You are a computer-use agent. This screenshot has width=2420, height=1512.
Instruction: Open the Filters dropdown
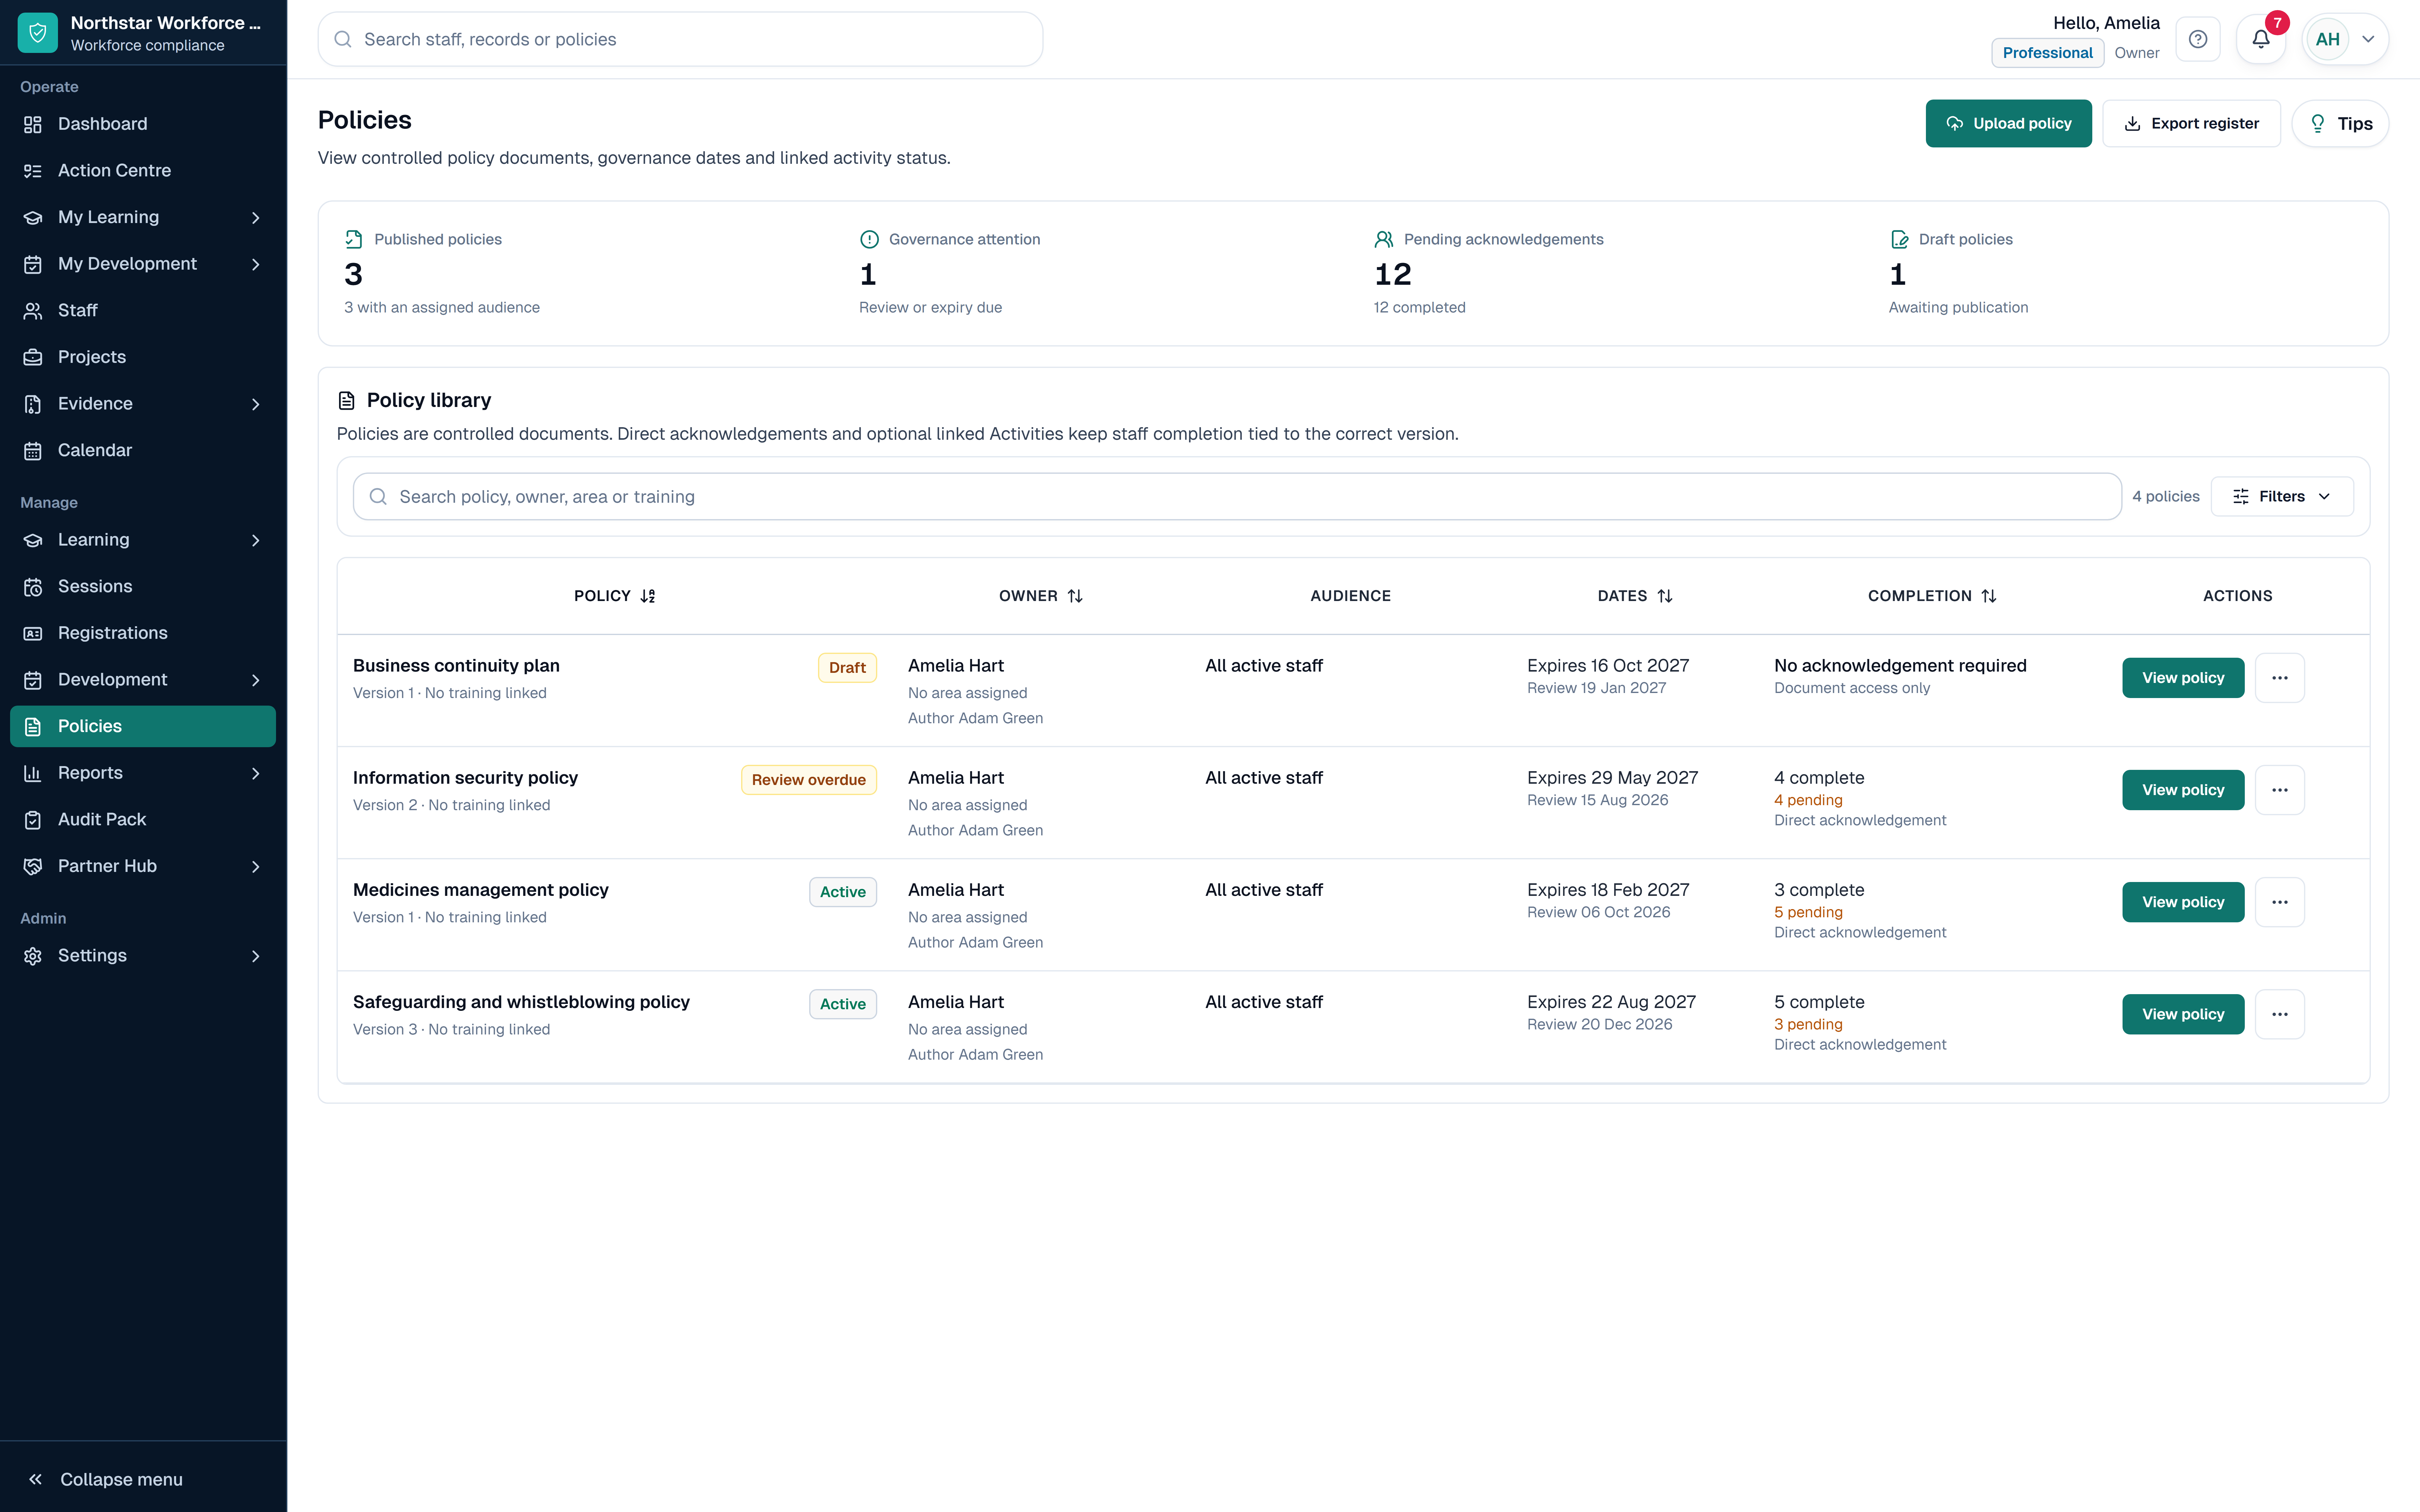coord(2282,496)
